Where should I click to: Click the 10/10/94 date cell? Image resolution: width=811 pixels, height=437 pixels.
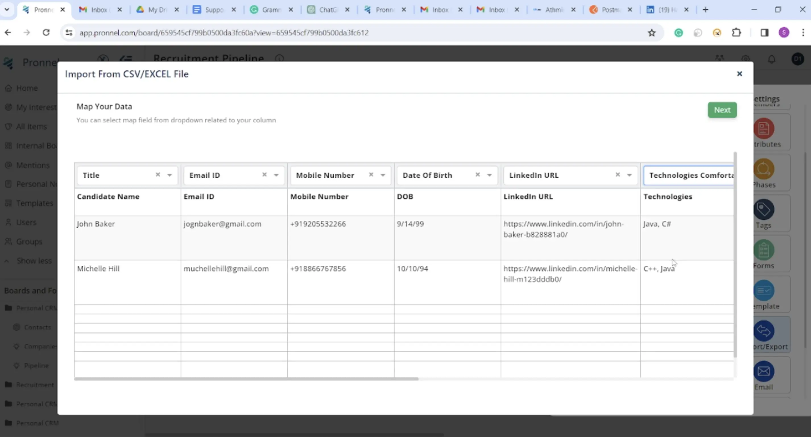tap(447, 282)
